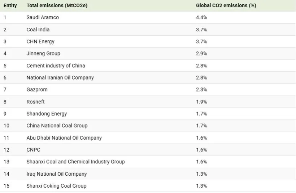
Task: Select the Saudi Aramco cell
Action: (x=43, y=18)
